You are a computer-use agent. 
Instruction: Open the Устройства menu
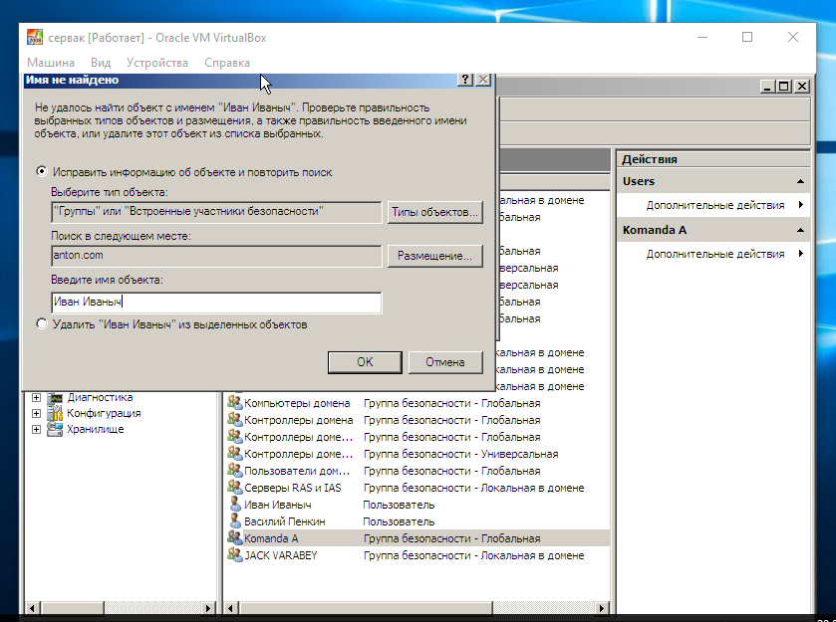coord(157,62)
